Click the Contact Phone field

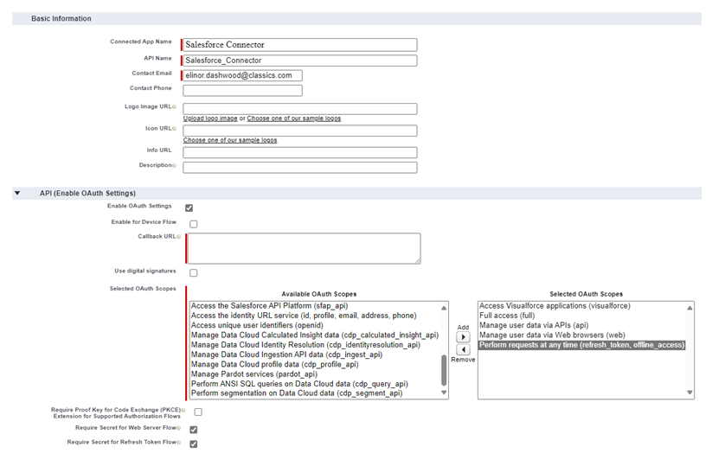pos(242,90)
